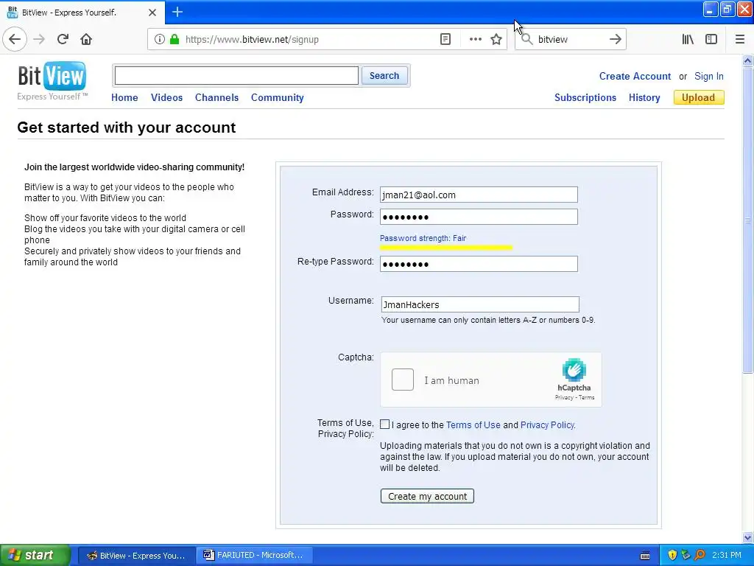
Task: Focus the BitView site search field
Action: (236, 76)
